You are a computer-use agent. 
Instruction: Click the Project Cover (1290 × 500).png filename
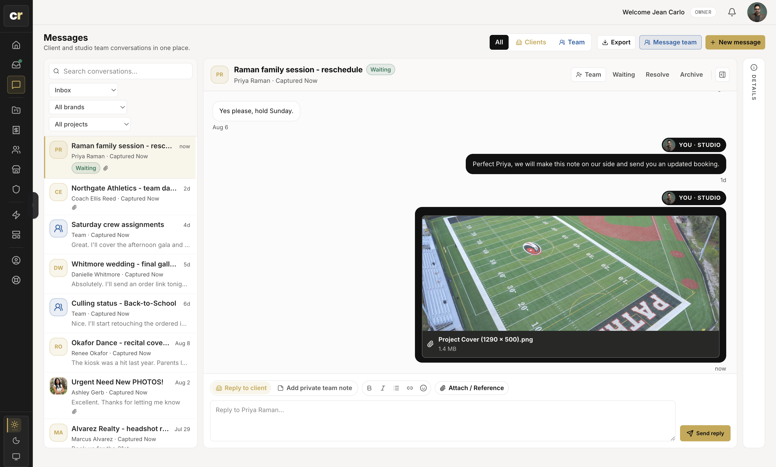[x=486, y=340]
